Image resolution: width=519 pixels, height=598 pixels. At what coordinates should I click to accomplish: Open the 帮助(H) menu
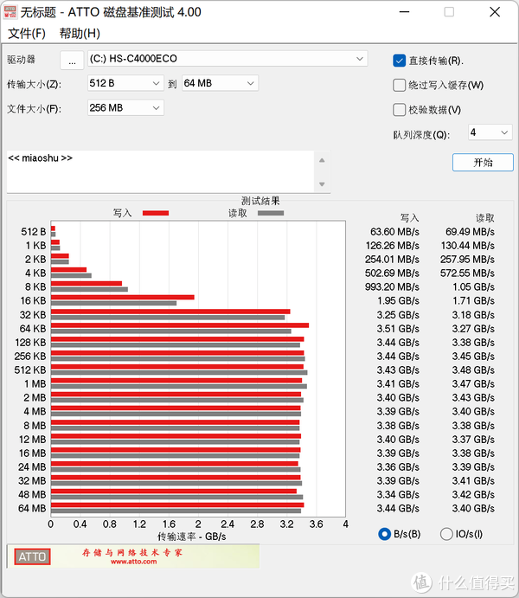(x=80, y=34)
